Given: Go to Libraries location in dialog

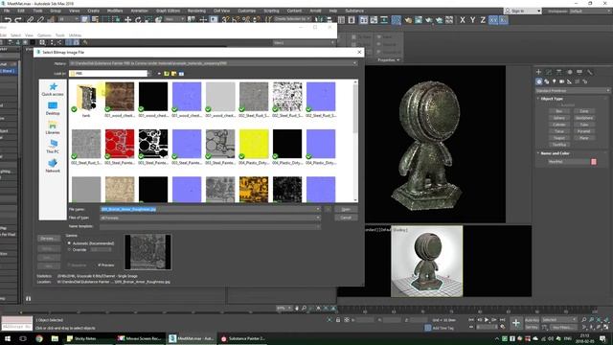Looking at the screenshot, I should [x=53, y=127].
